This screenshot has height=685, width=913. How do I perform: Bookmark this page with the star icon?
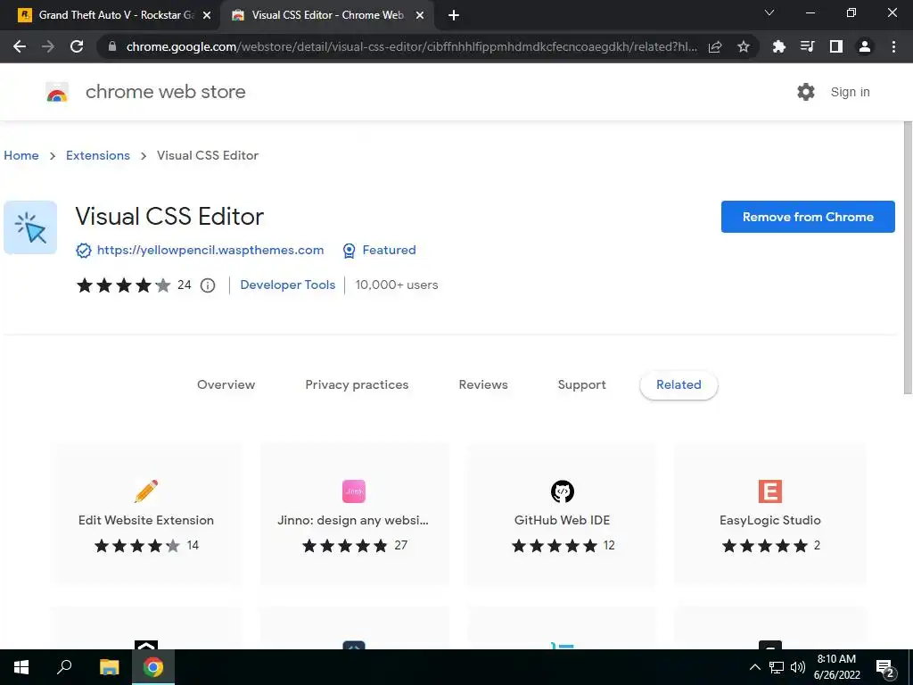coord(744,46)
